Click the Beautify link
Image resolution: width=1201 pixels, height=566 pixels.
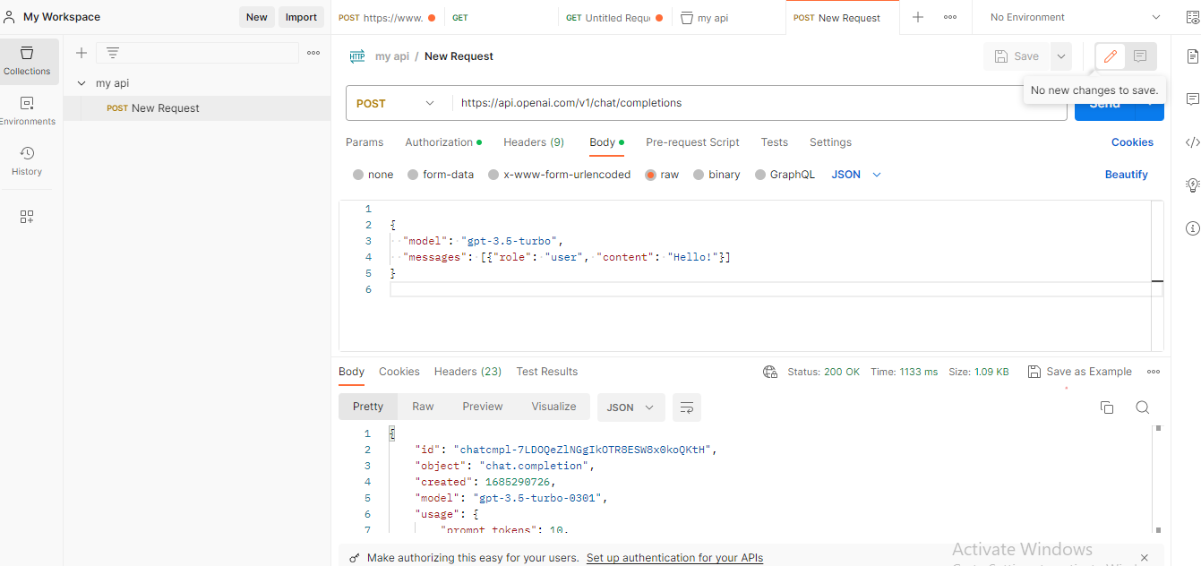point(1126,175)
